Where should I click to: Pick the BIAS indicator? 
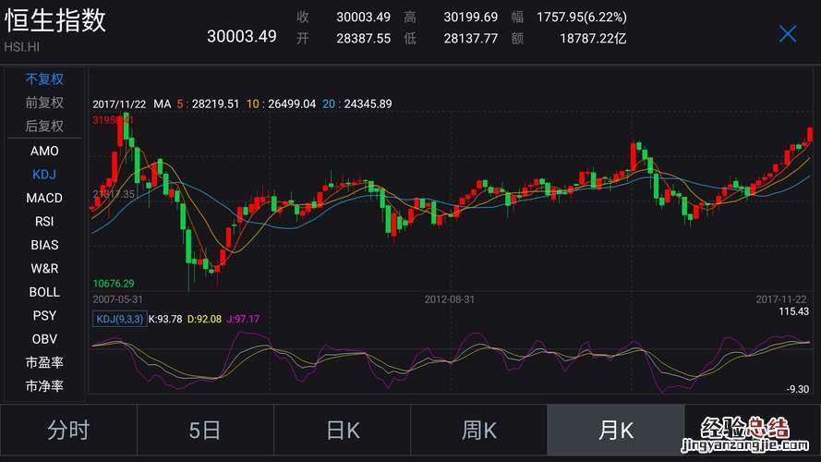pos(44,245)
